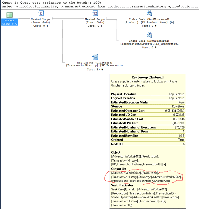Click the query text line starting 'select a.productid'

point(100,6)
